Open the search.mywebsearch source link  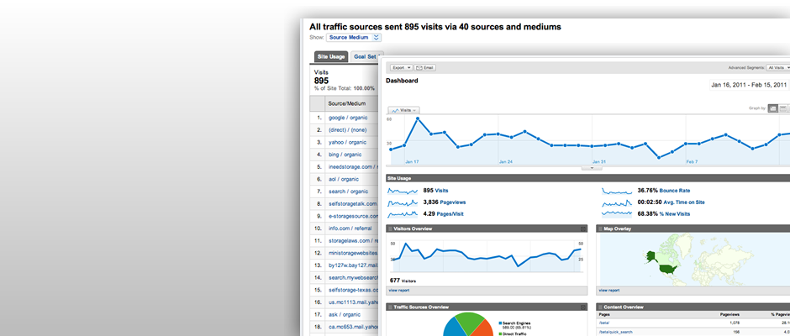click(353, 277)
